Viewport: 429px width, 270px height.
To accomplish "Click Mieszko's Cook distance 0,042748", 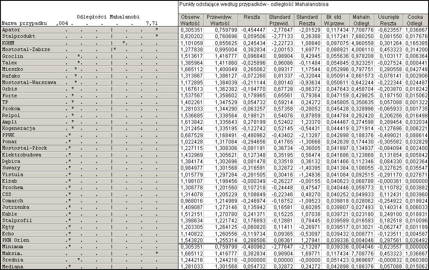I will (x=417, y=69).
